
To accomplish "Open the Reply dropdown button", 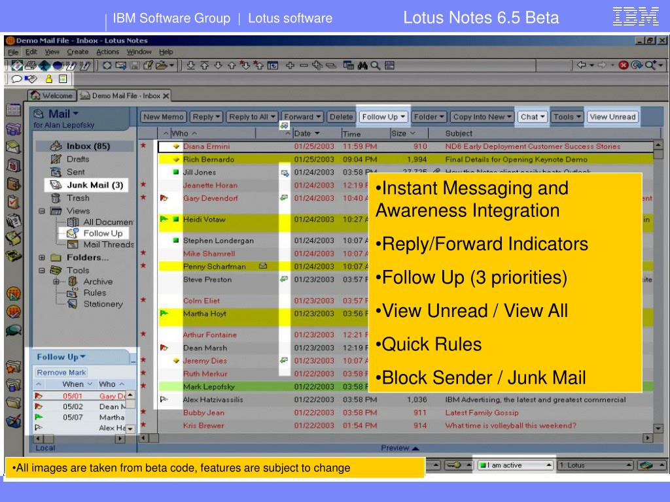I will pyautogui.click(x=206, y=117).
